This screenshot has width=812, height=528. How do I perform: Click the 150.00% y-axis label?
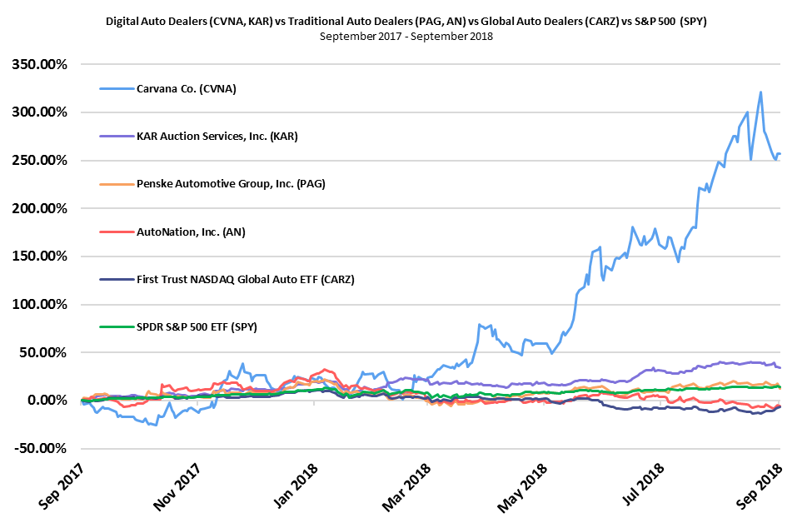tap(40, 257)
